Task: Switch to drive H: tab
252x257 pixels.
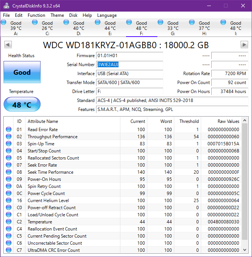Action: coord(204,28)
